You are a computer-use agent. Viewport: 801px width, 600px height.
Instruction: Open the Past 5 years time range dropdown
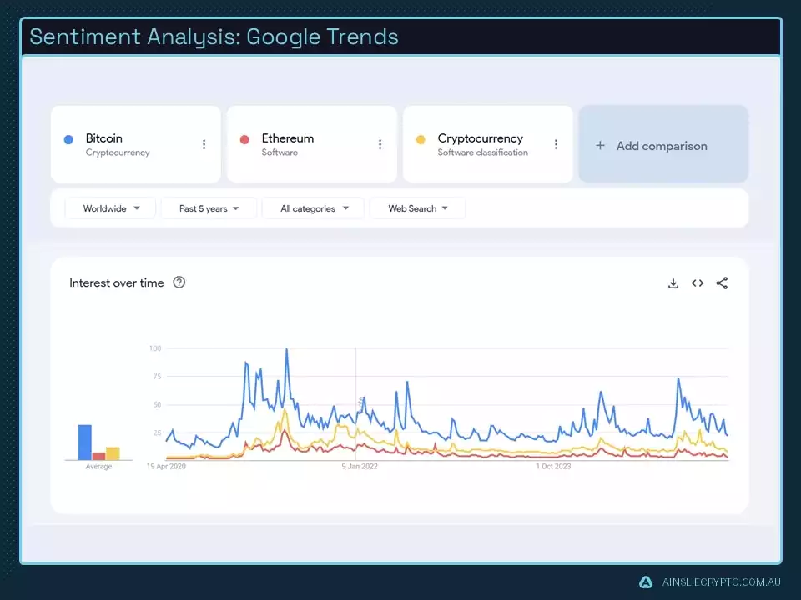(x=208, y=208)
